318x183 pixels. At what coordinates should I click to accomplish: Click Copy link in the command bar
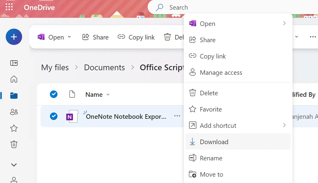click(136, 37)
